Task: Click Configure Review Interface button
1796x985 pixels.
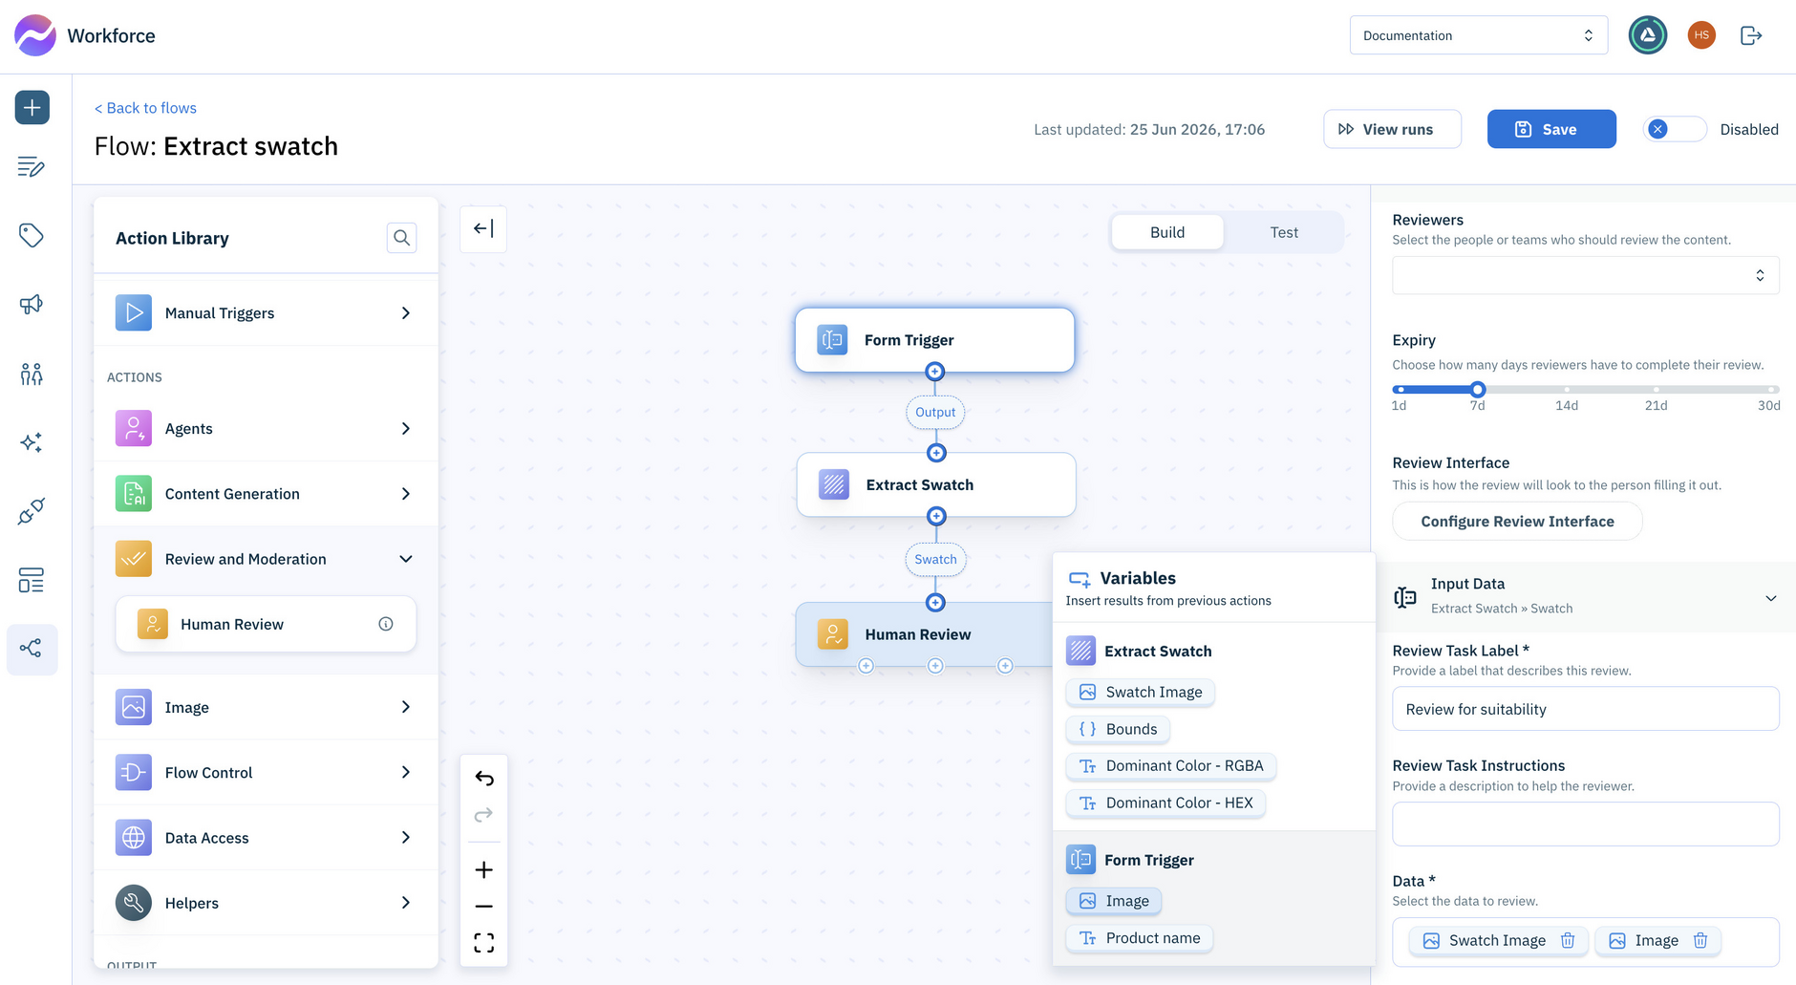Action: click(1517, 522)
